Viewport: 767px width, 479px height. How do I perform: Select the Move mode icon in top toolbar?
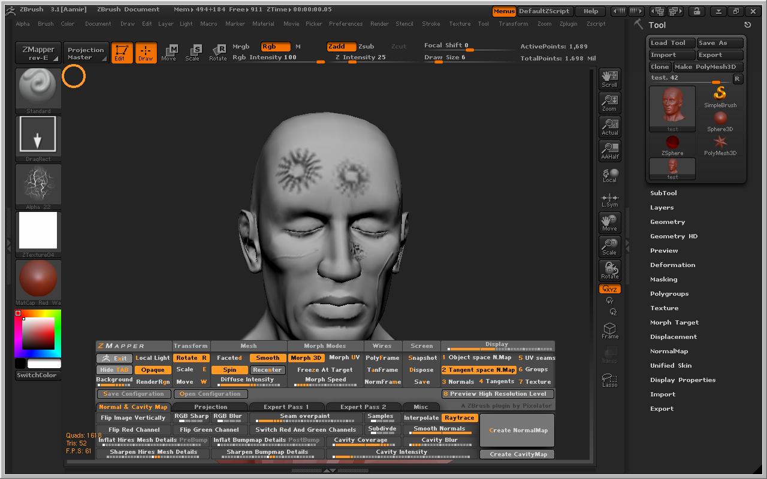tap(169, 53)
